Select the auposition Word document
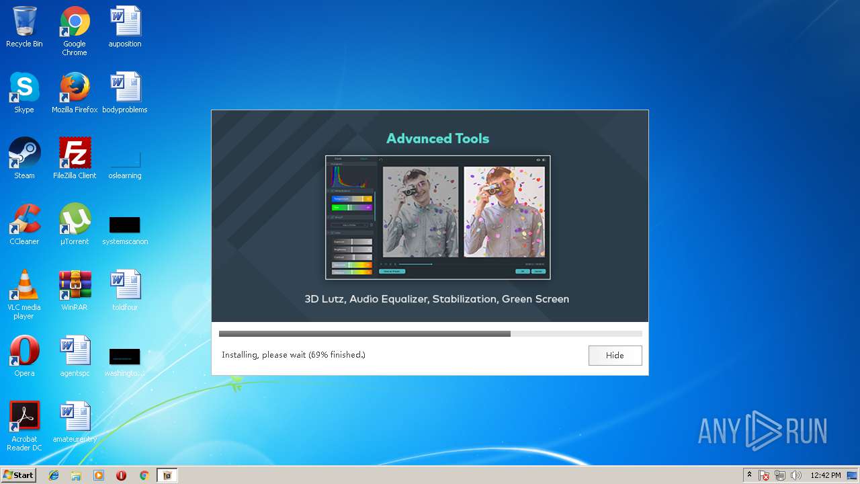860x484 pixels. click(125, 28)
